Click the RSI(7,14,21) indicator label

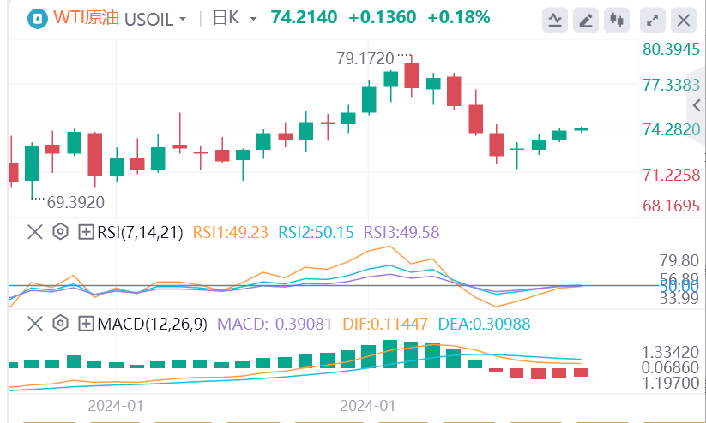coord(139,231)
